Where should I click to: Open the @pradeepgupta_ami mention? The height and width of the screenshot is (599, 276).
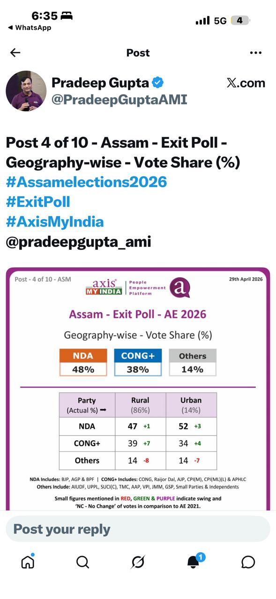click(x=78, y=241)
